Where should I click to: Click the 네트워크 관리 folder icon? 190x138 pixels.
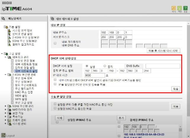[x=9, y=57]
